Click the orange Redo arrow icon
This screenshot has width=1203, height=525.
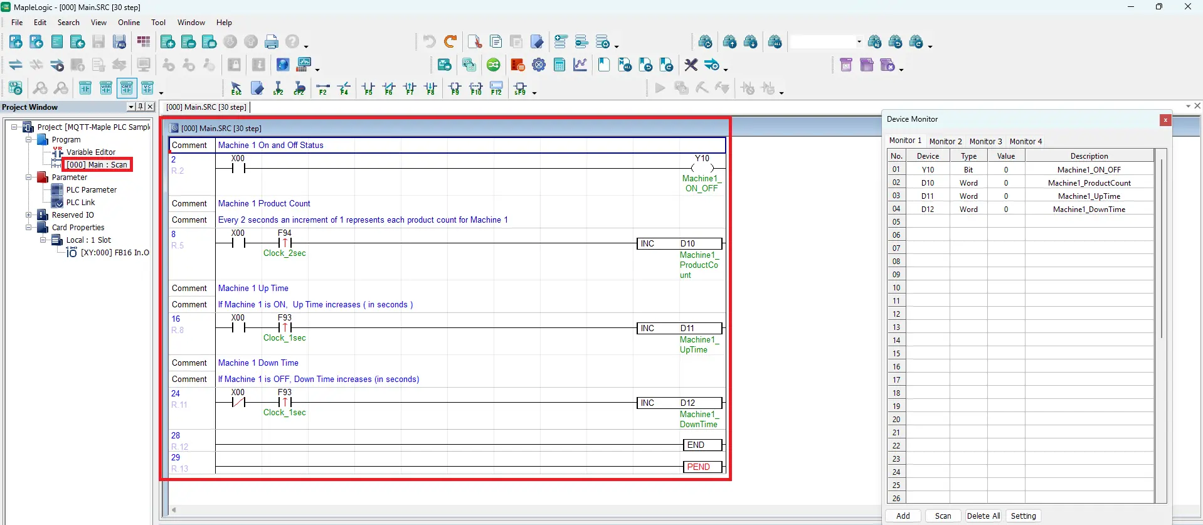(x=450, y=42)
